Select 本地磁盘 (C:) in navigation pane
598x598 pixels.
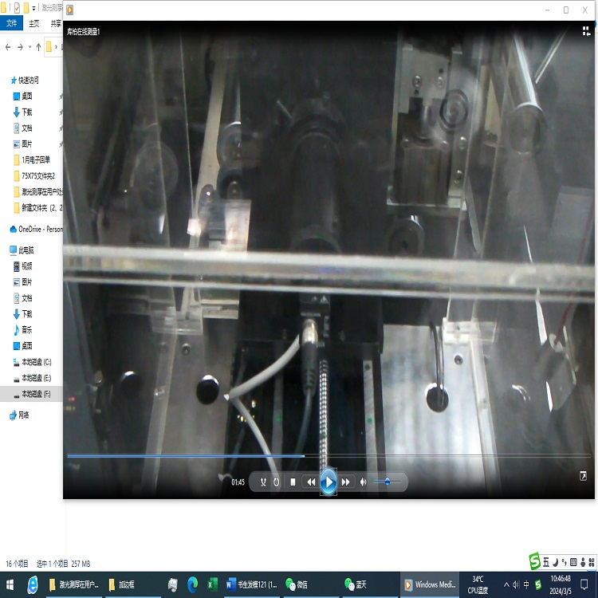pos(36,362)
